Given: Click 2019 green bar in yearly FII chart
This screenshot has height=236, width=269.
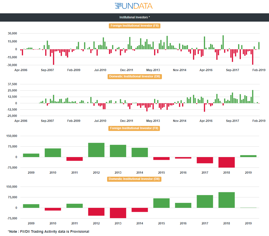Looking at the screenshot, I should point(248,156).
